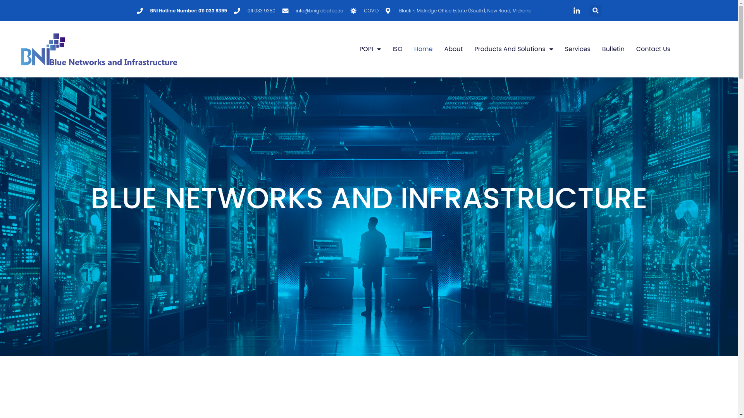This screenshot has width=744, height=418.
Task: Click the LinkedIn icon in top bar
Action: point(577,11)
